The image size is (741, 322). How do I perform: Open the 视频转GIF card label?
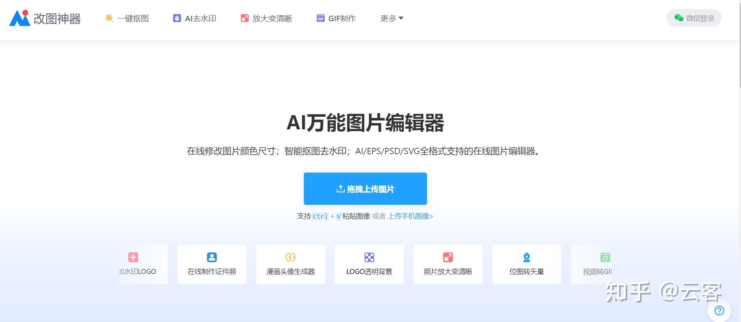tap(597, 272)
